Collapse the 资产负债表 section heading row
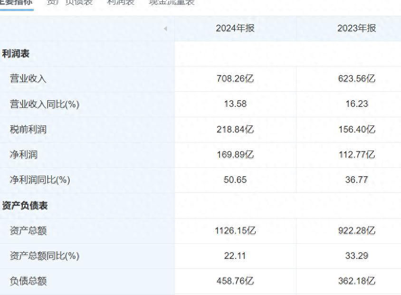Viewport: 401px width, 295px height. pos(25,206)
